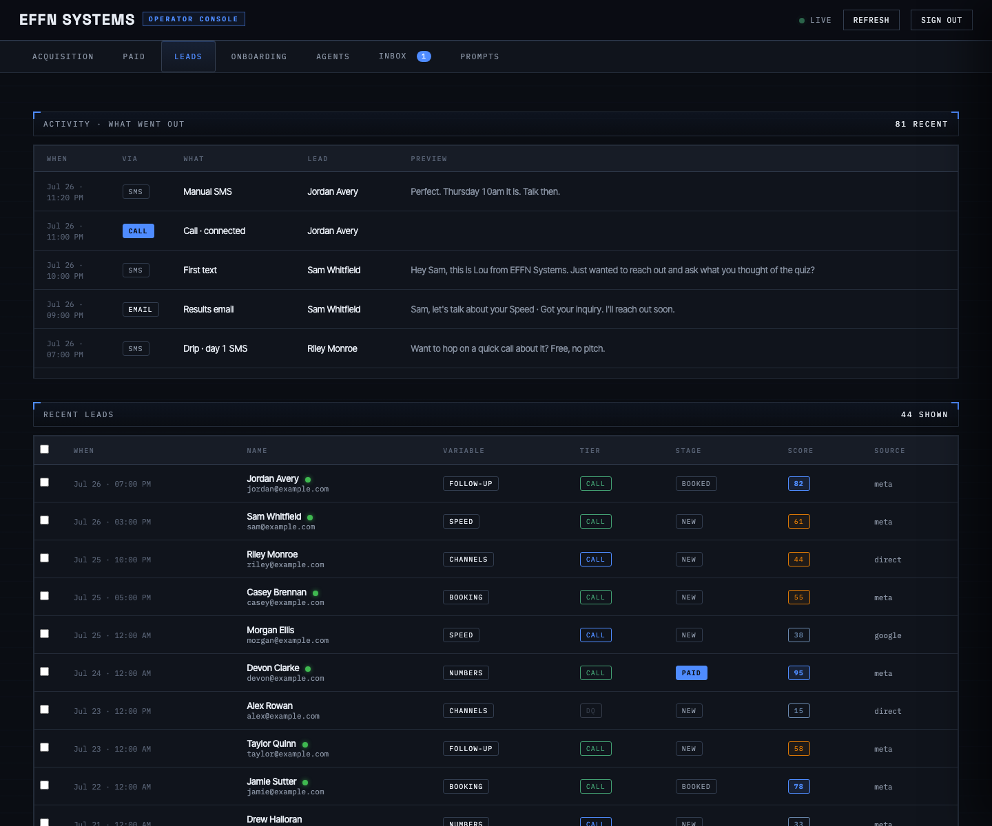Click the EFFN SYSTEMS logo title
The height and width of the screenshot is (826, 992).
tap(77, 20)
